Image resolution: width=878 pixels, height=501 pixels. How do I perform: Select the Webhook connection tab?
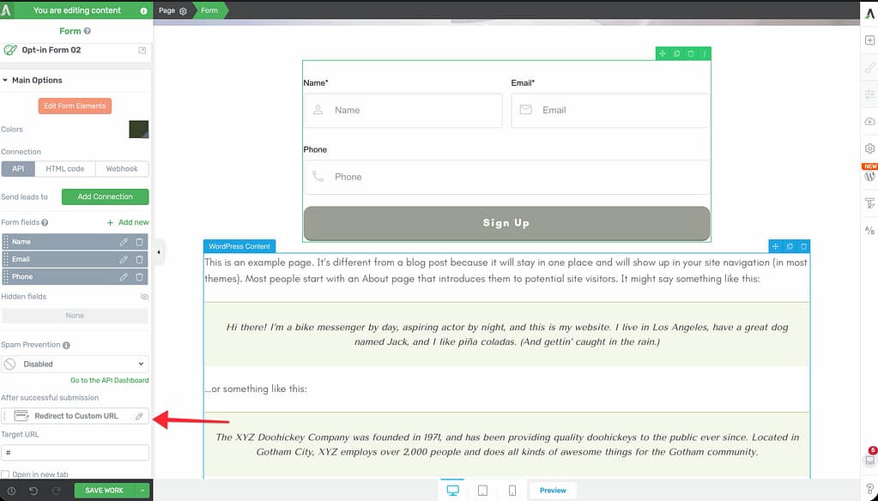pos(122,169)
